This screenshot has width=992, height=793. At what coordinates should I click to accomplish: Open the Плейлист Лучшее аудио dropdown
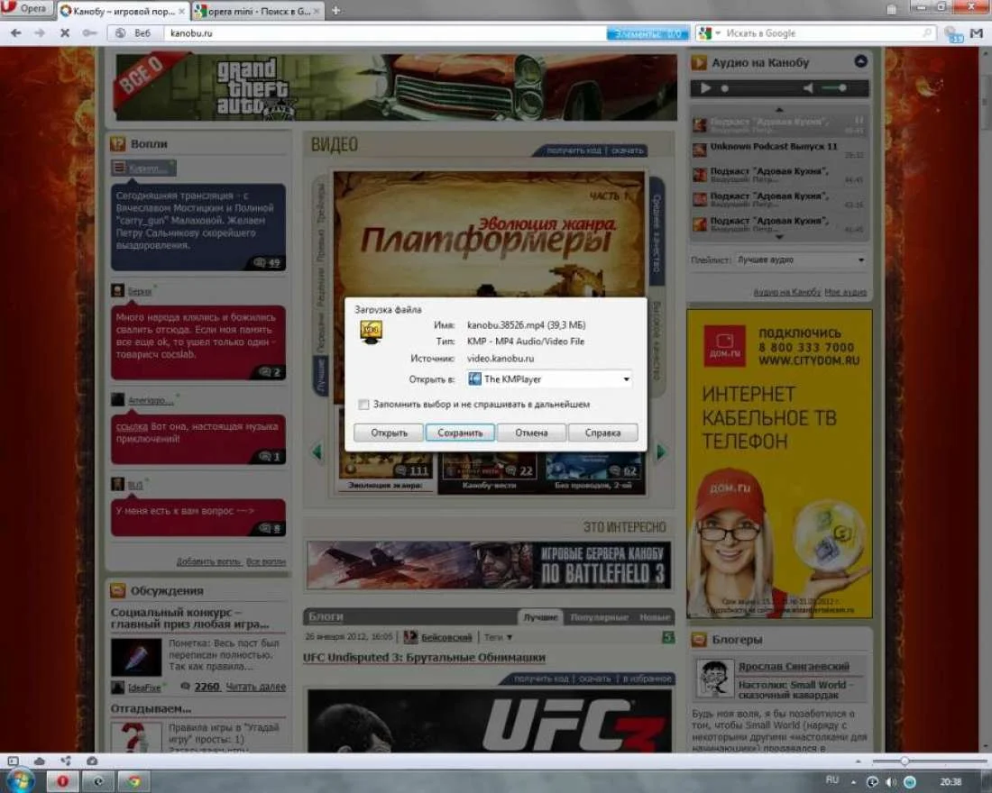pyautogui.click(x=801, y=260)
